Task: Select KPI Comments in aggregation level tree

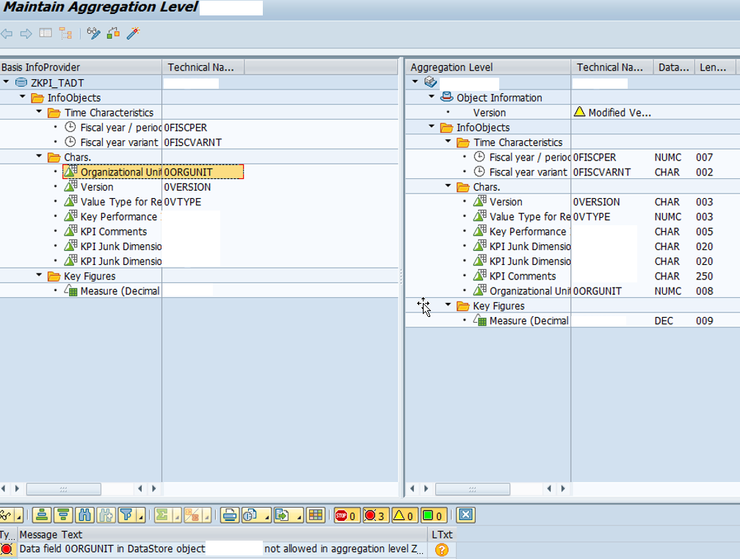Action: [x=523, y=276]
